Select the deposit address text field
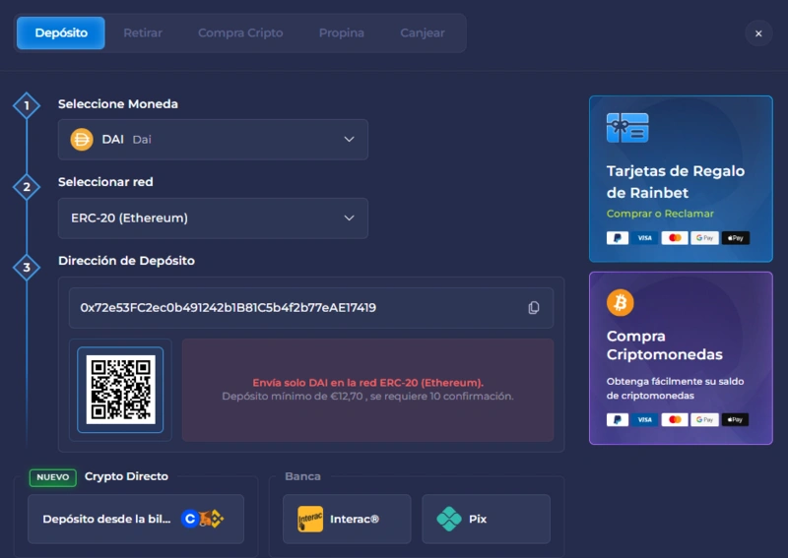Viewport: 788px width, 558px height. click(x=295, y=308)
